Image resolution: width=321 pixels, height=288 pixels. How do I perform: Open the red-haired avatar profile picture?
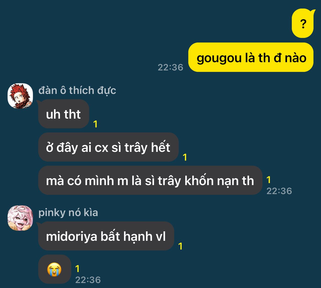pyautogui.click(x=20, y=96)
